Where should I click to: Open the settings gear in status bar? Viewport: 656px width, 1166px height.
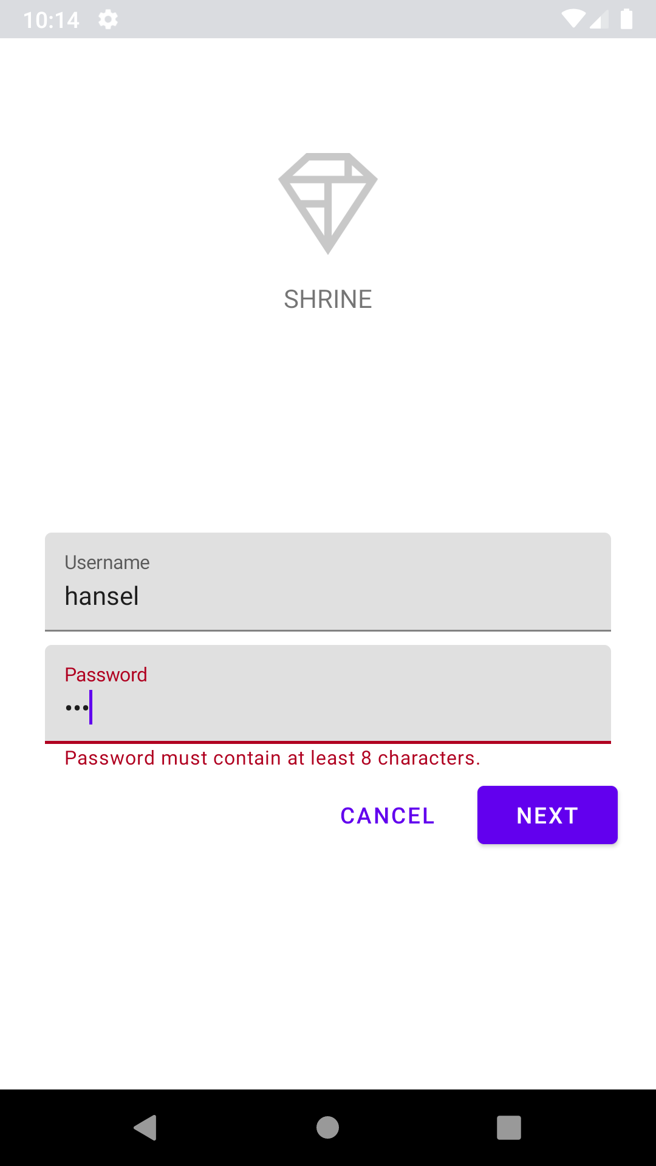tap(108, 19)
